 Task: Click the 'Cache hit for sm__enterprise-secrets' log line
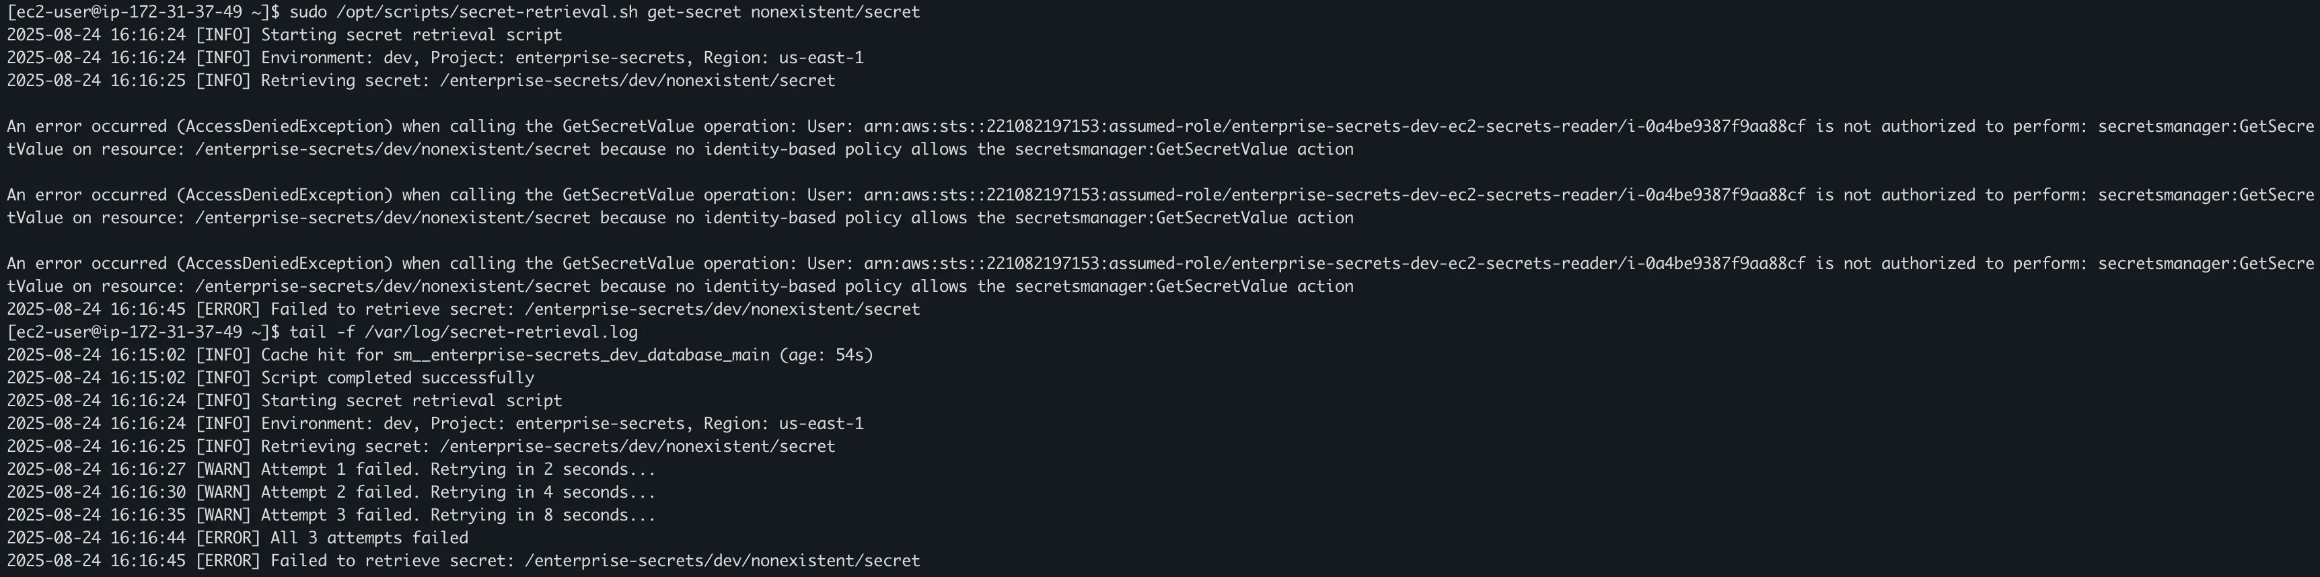[441, 354]
